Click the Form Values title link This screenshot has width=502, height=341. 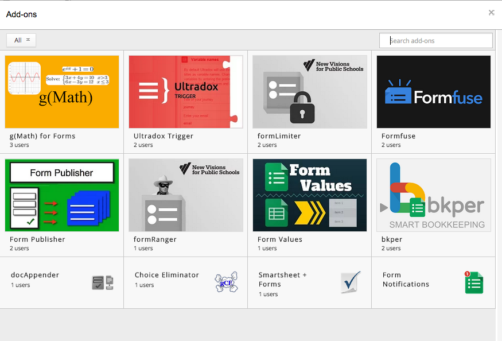pos(280,239)
